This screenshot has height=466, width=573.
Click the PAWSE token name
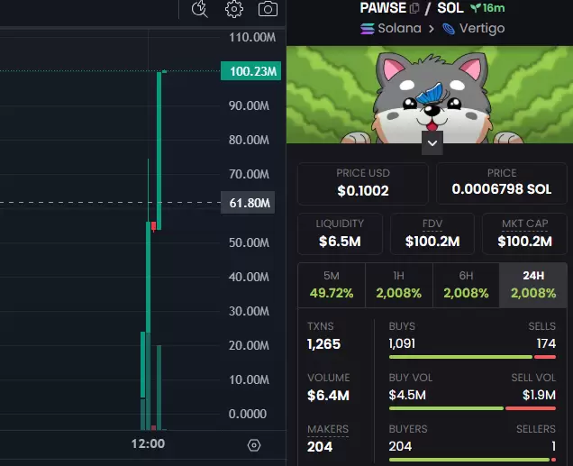pyautogui.click(x=383, y=8)
